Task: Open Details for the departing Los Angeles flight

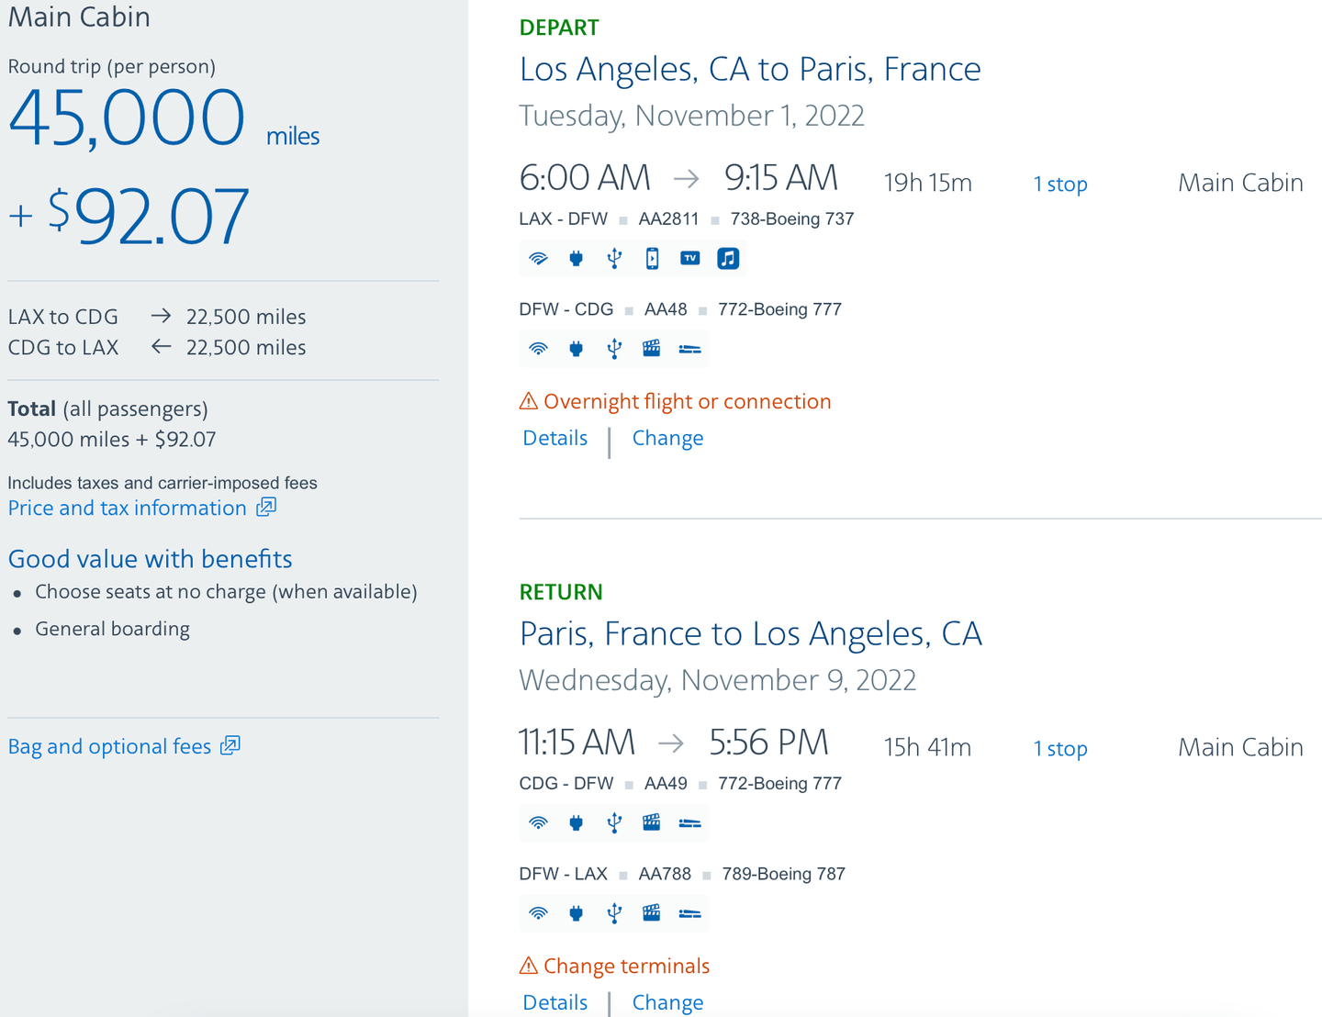Action: pyautogui.click(x=555, y=439)
